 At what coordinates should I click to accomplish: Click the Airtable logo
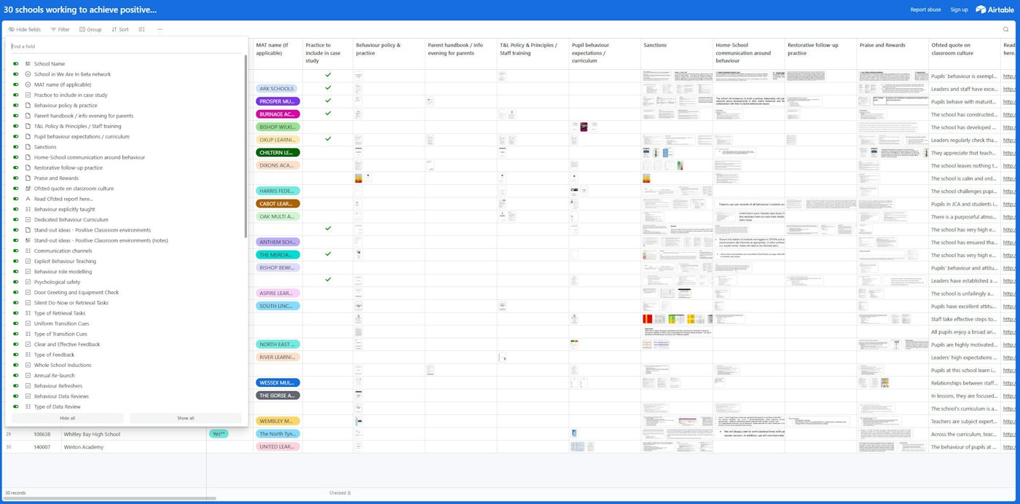point(994,9)
